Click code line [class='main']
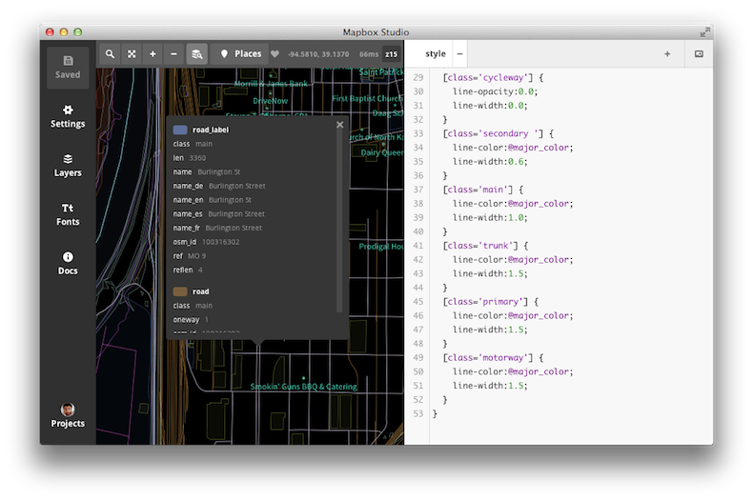The width and height of the screenshot is (753, 500). point(483,190)
